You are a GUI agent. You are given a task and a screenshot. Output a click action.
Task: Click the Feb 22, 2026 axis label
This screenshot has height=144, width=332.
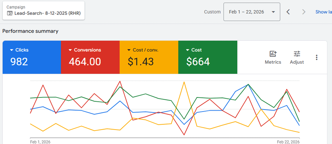click(x=288, y=142)
